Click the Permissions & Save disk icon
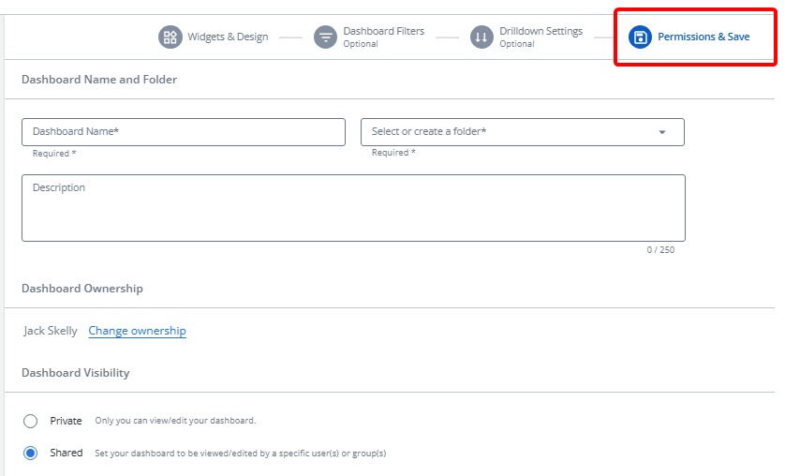The image size is (785, 476). [641, 37]
